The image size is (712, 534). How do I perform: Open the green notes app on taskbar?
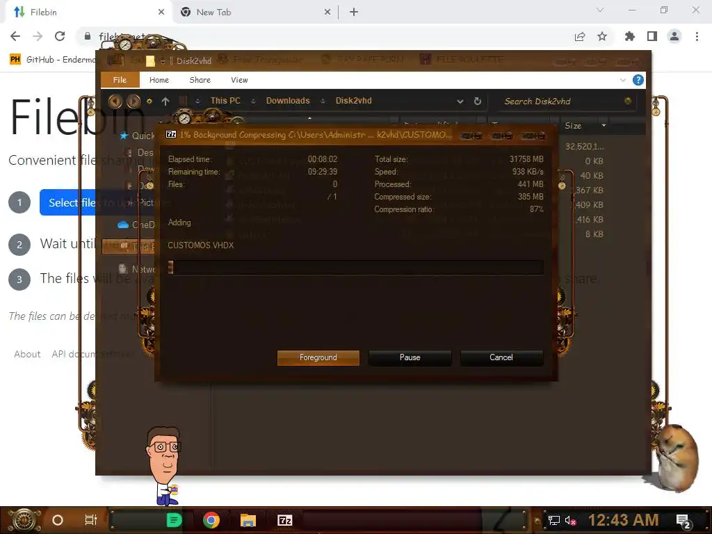174,520
